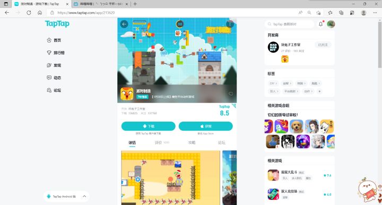Click the next arrow on the screenshot carousel
The height and width of the screenshot is (205, 382).
233,178
